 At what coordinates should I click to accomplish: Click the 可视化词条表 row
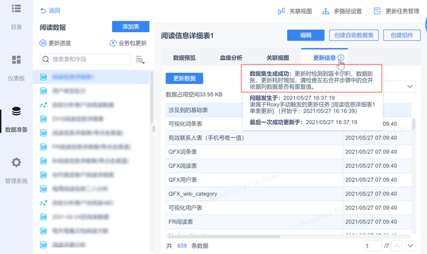pyautogui.click(x=289, y=124)
